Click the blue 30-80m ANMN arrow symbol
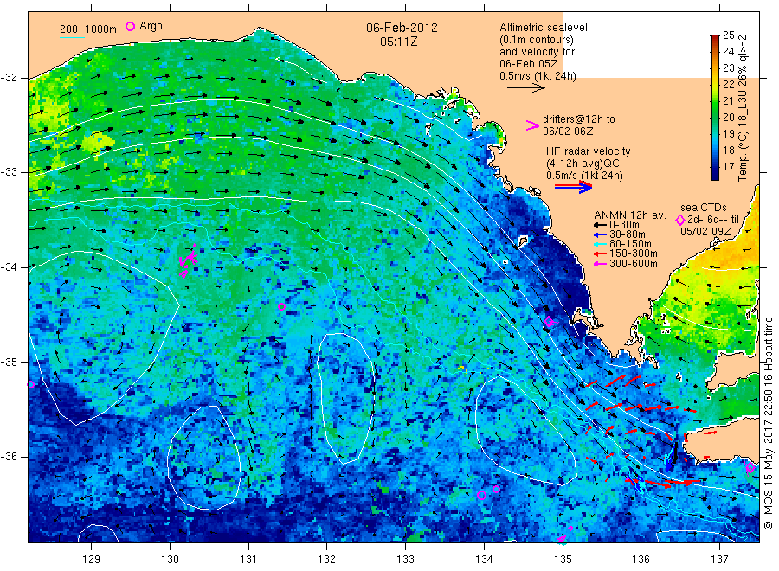The width and height of the screenshot is (779, 571). 600,234
